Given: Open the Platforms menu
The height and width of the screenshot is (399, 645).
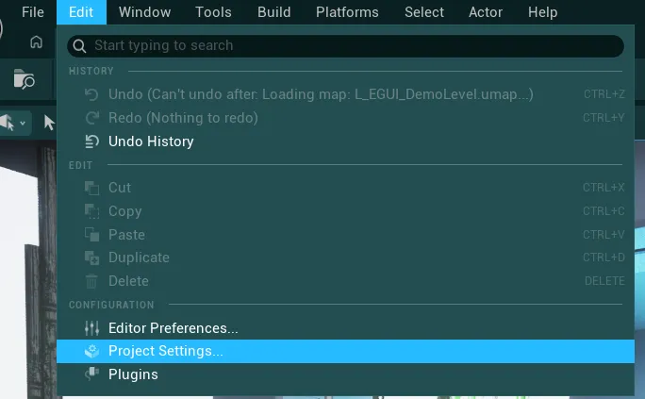Looking at the screenshot, I should pos(347,12).
